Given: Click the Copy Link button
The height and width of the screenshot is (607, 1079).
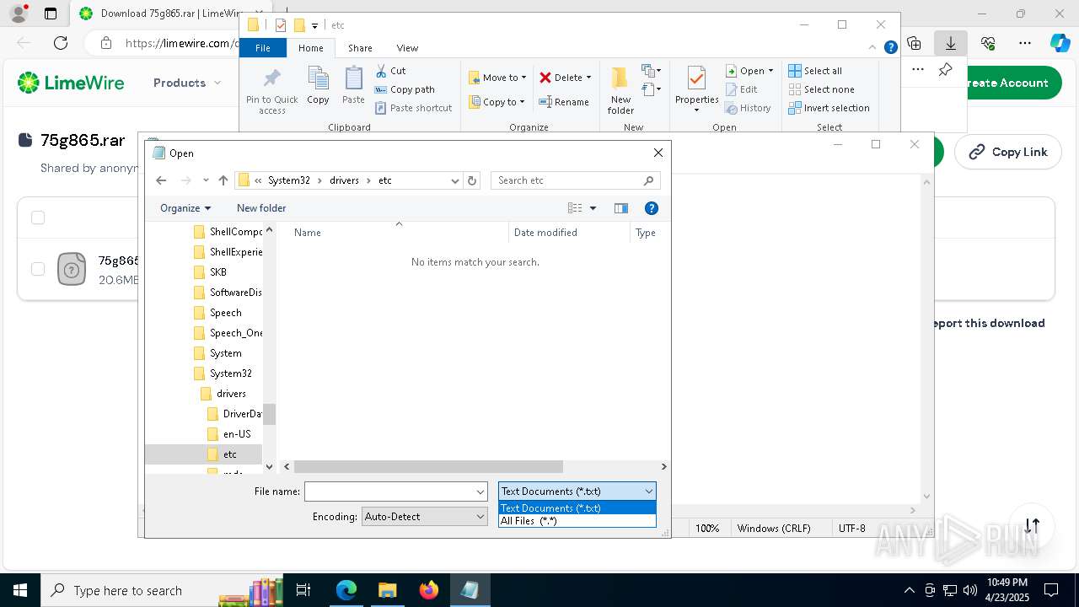Looking at the screenshot, I should pos(1007,152).
